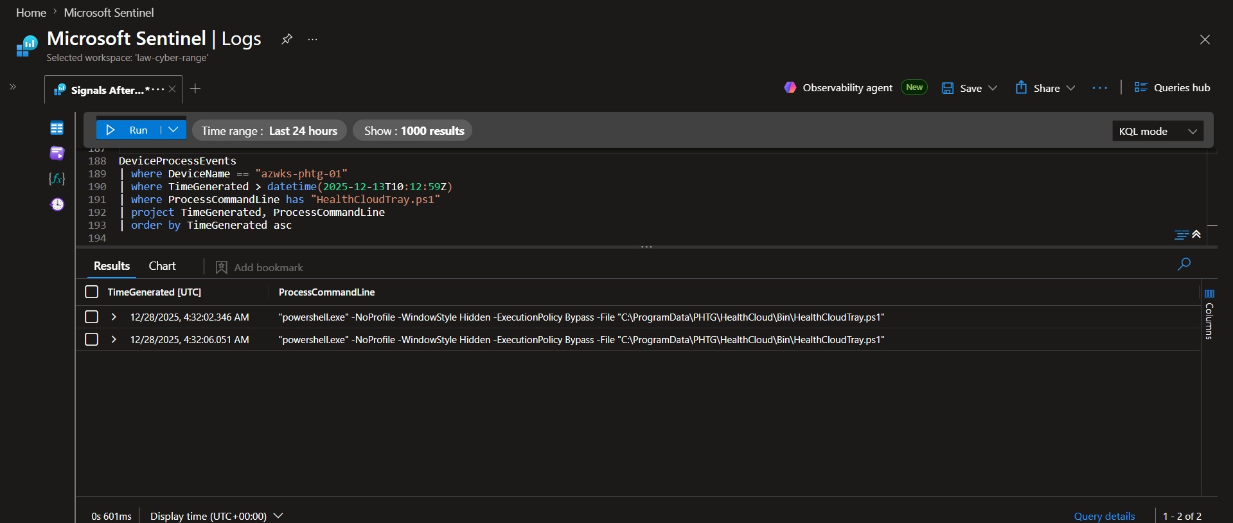Open the Query history clock icon
Image resolution: width=1233 pixels, height=523 pixels.
[x=57, y=204]
